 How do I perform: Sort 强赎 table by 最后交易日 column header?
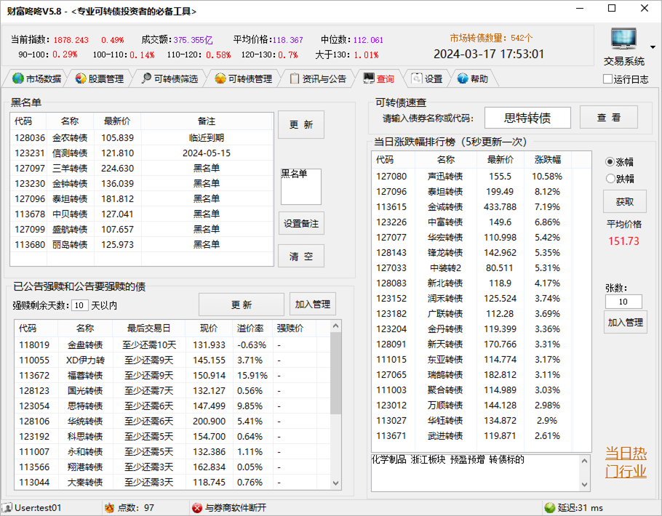[x=148, y=328]
